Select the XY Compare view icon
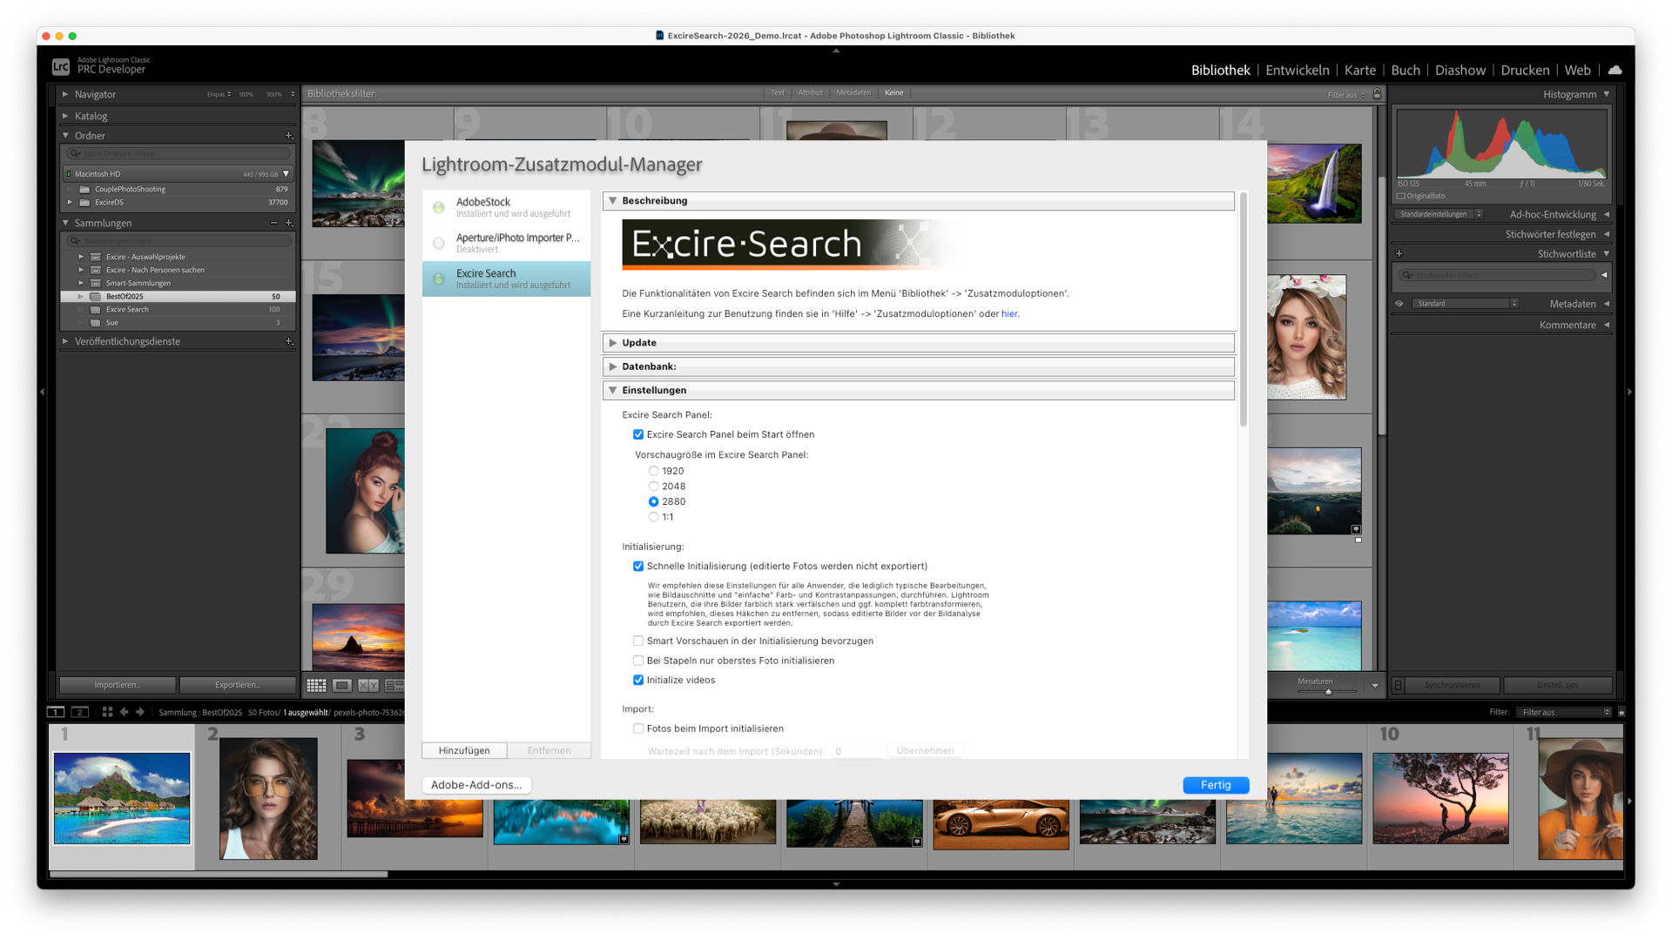The image size is (1672, 940). click(x=368, y=686)
